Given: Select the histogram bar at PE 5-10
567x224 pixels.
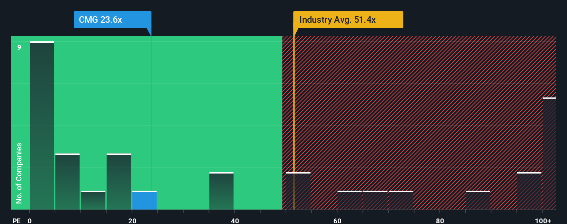Looking at the screenshot, I should pos(67,182).
